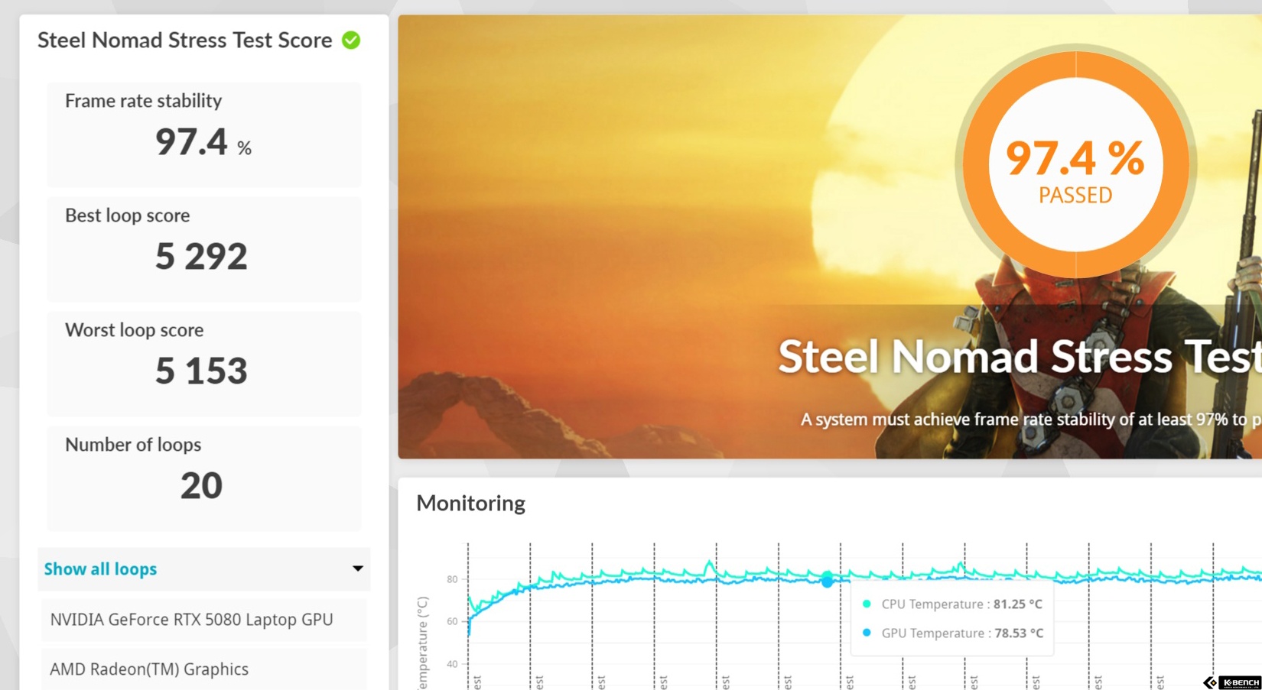Viewport: 1262px width, 690px height.
Task: Click the 80 label on the temperature axis
Action: 452,579
